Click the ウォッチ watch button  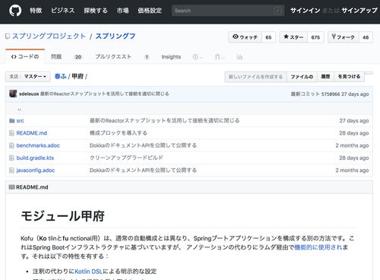pos(245,37)
